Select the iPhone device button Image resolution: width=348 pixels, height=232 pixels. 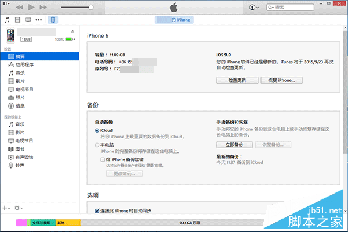point(53,20)
